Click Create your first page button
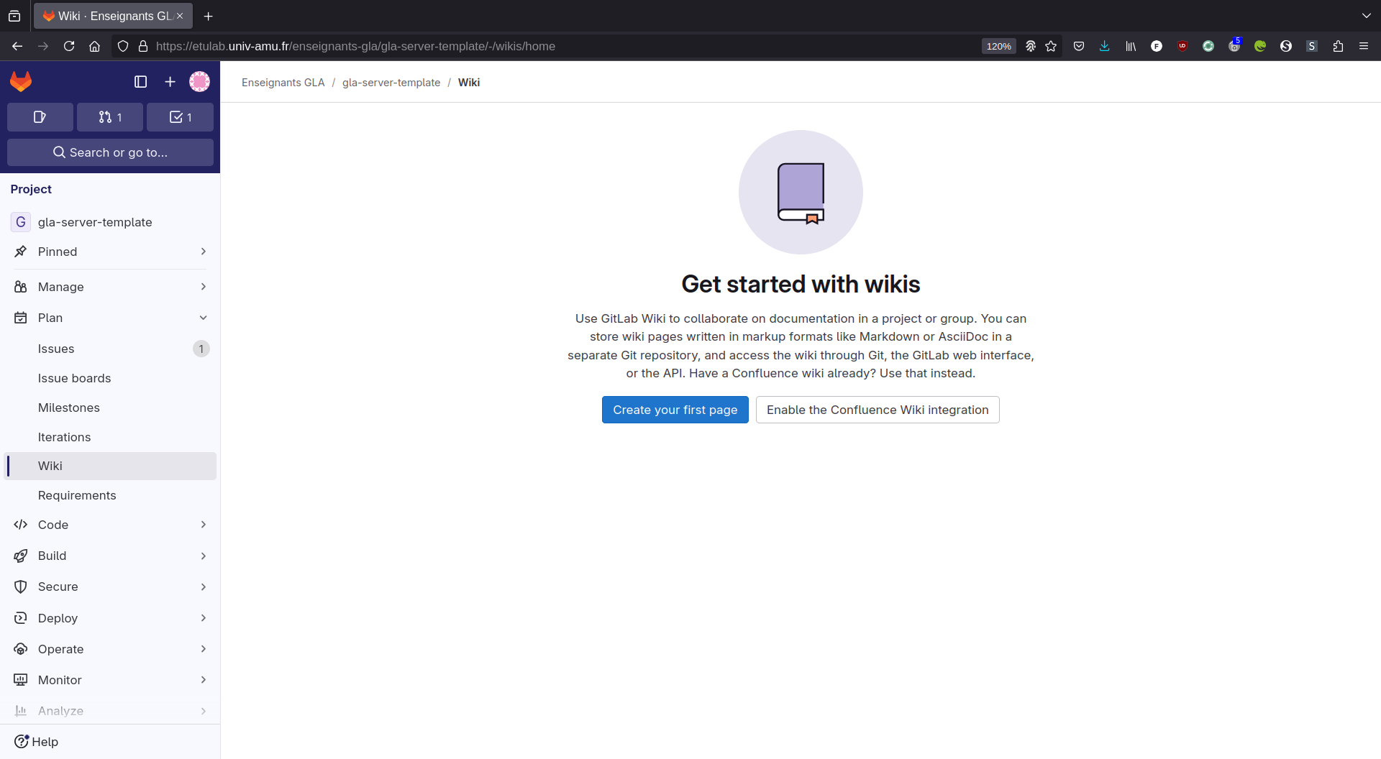The height and width of the screenshot is (759, 1381). 675,410
